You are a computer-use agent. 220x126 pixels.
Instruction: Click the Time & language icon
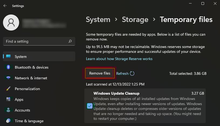pos(8,121)
